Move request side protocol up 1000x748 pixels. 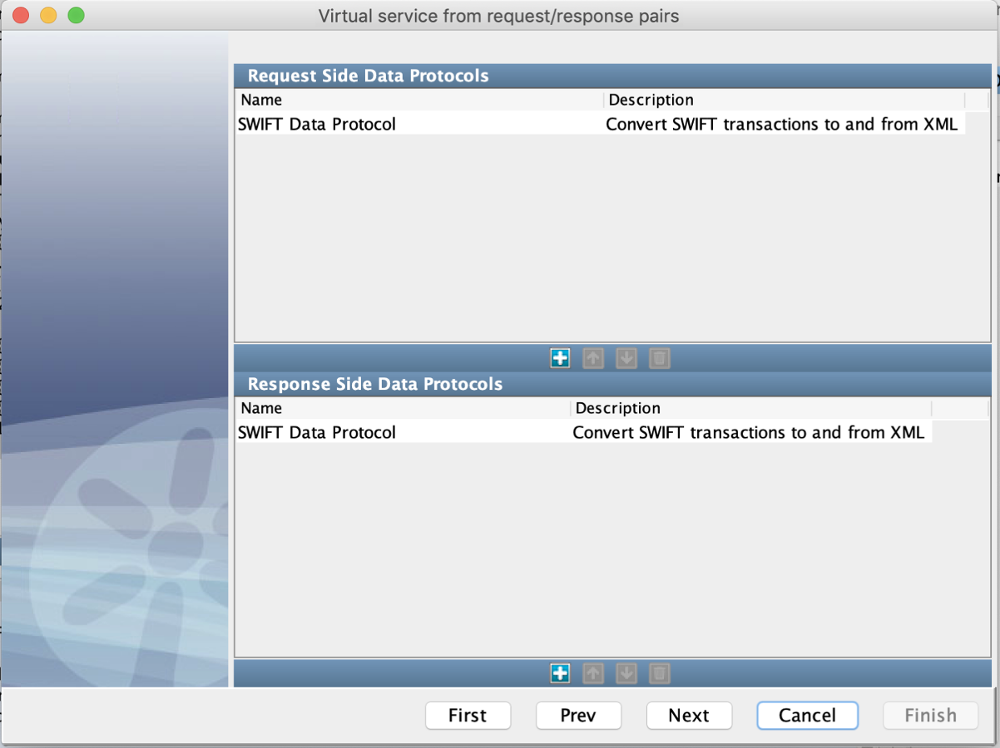(x=593, y=358)
